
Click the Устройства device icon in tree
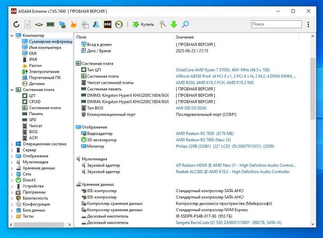[x=18, y=186]
